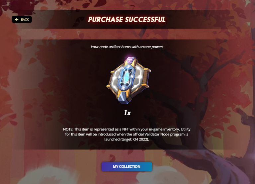Click the 'Your node artifact hums' message
Screen dimensions: 255x184
point(127,47)
